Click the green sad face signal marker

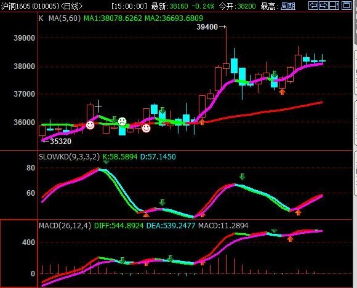pos(122,121)
